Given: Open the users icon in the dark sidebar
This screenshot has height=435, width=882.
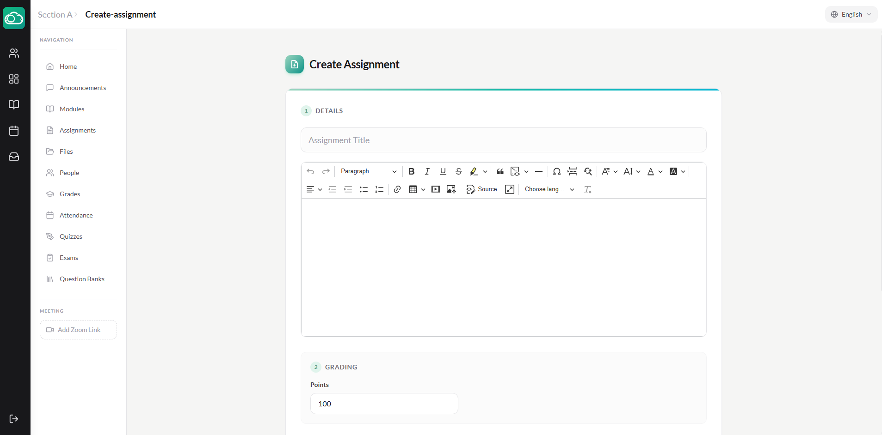Looking at the screenshot, I should click(x=14, y=53).
